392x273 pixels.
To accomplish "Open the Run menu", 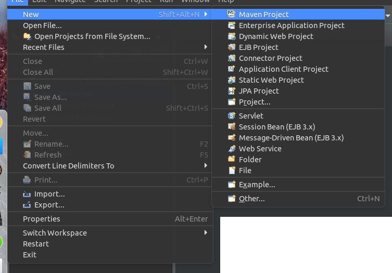I will tap(166, 1).
